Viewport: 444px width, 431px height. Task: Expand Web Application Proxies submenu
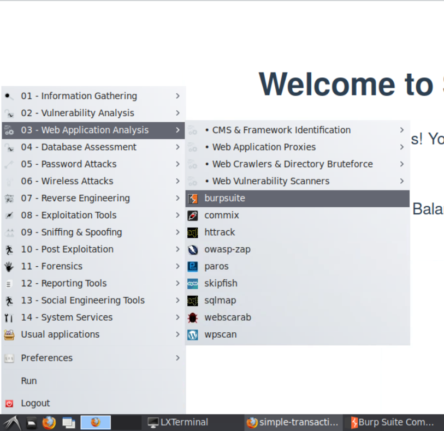[297, 147]
